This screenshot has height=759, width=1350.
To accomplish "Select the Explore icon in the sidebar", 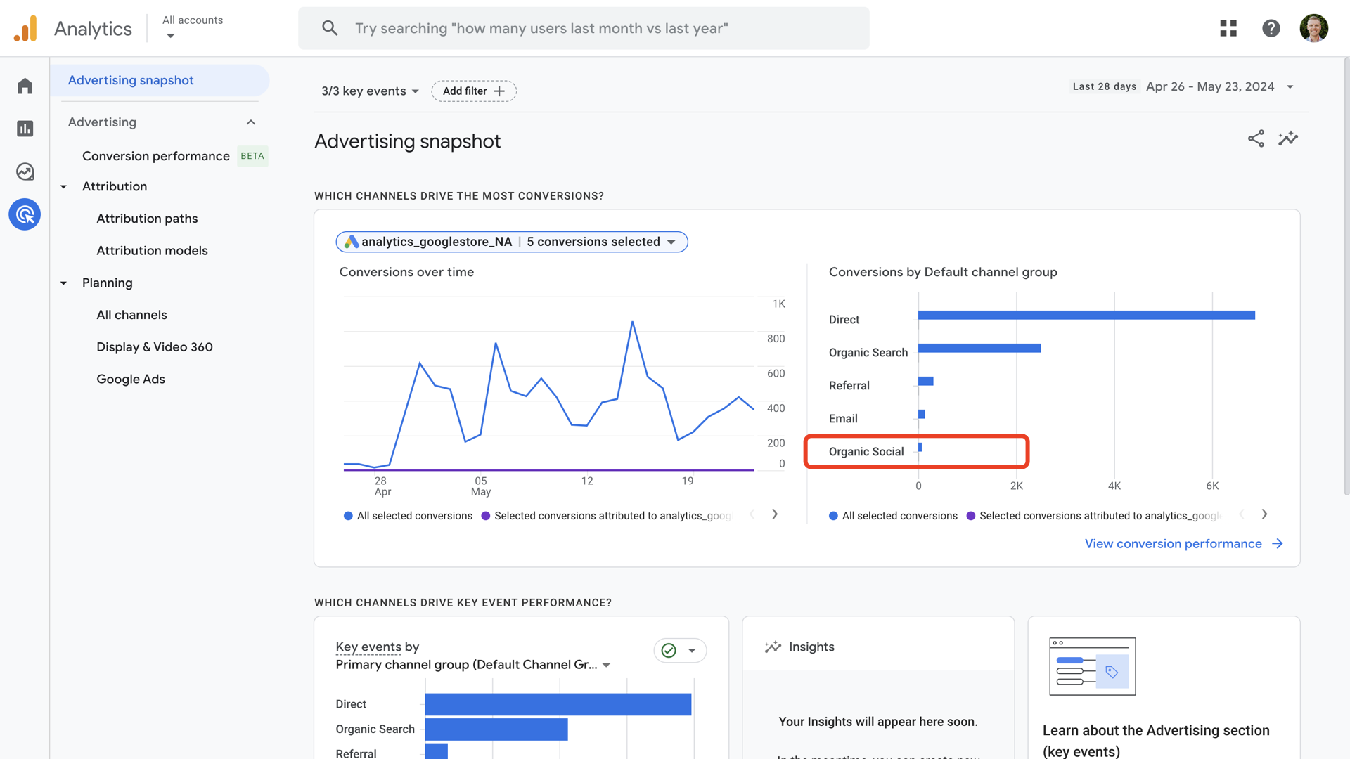I will click(x=25, y=171).
